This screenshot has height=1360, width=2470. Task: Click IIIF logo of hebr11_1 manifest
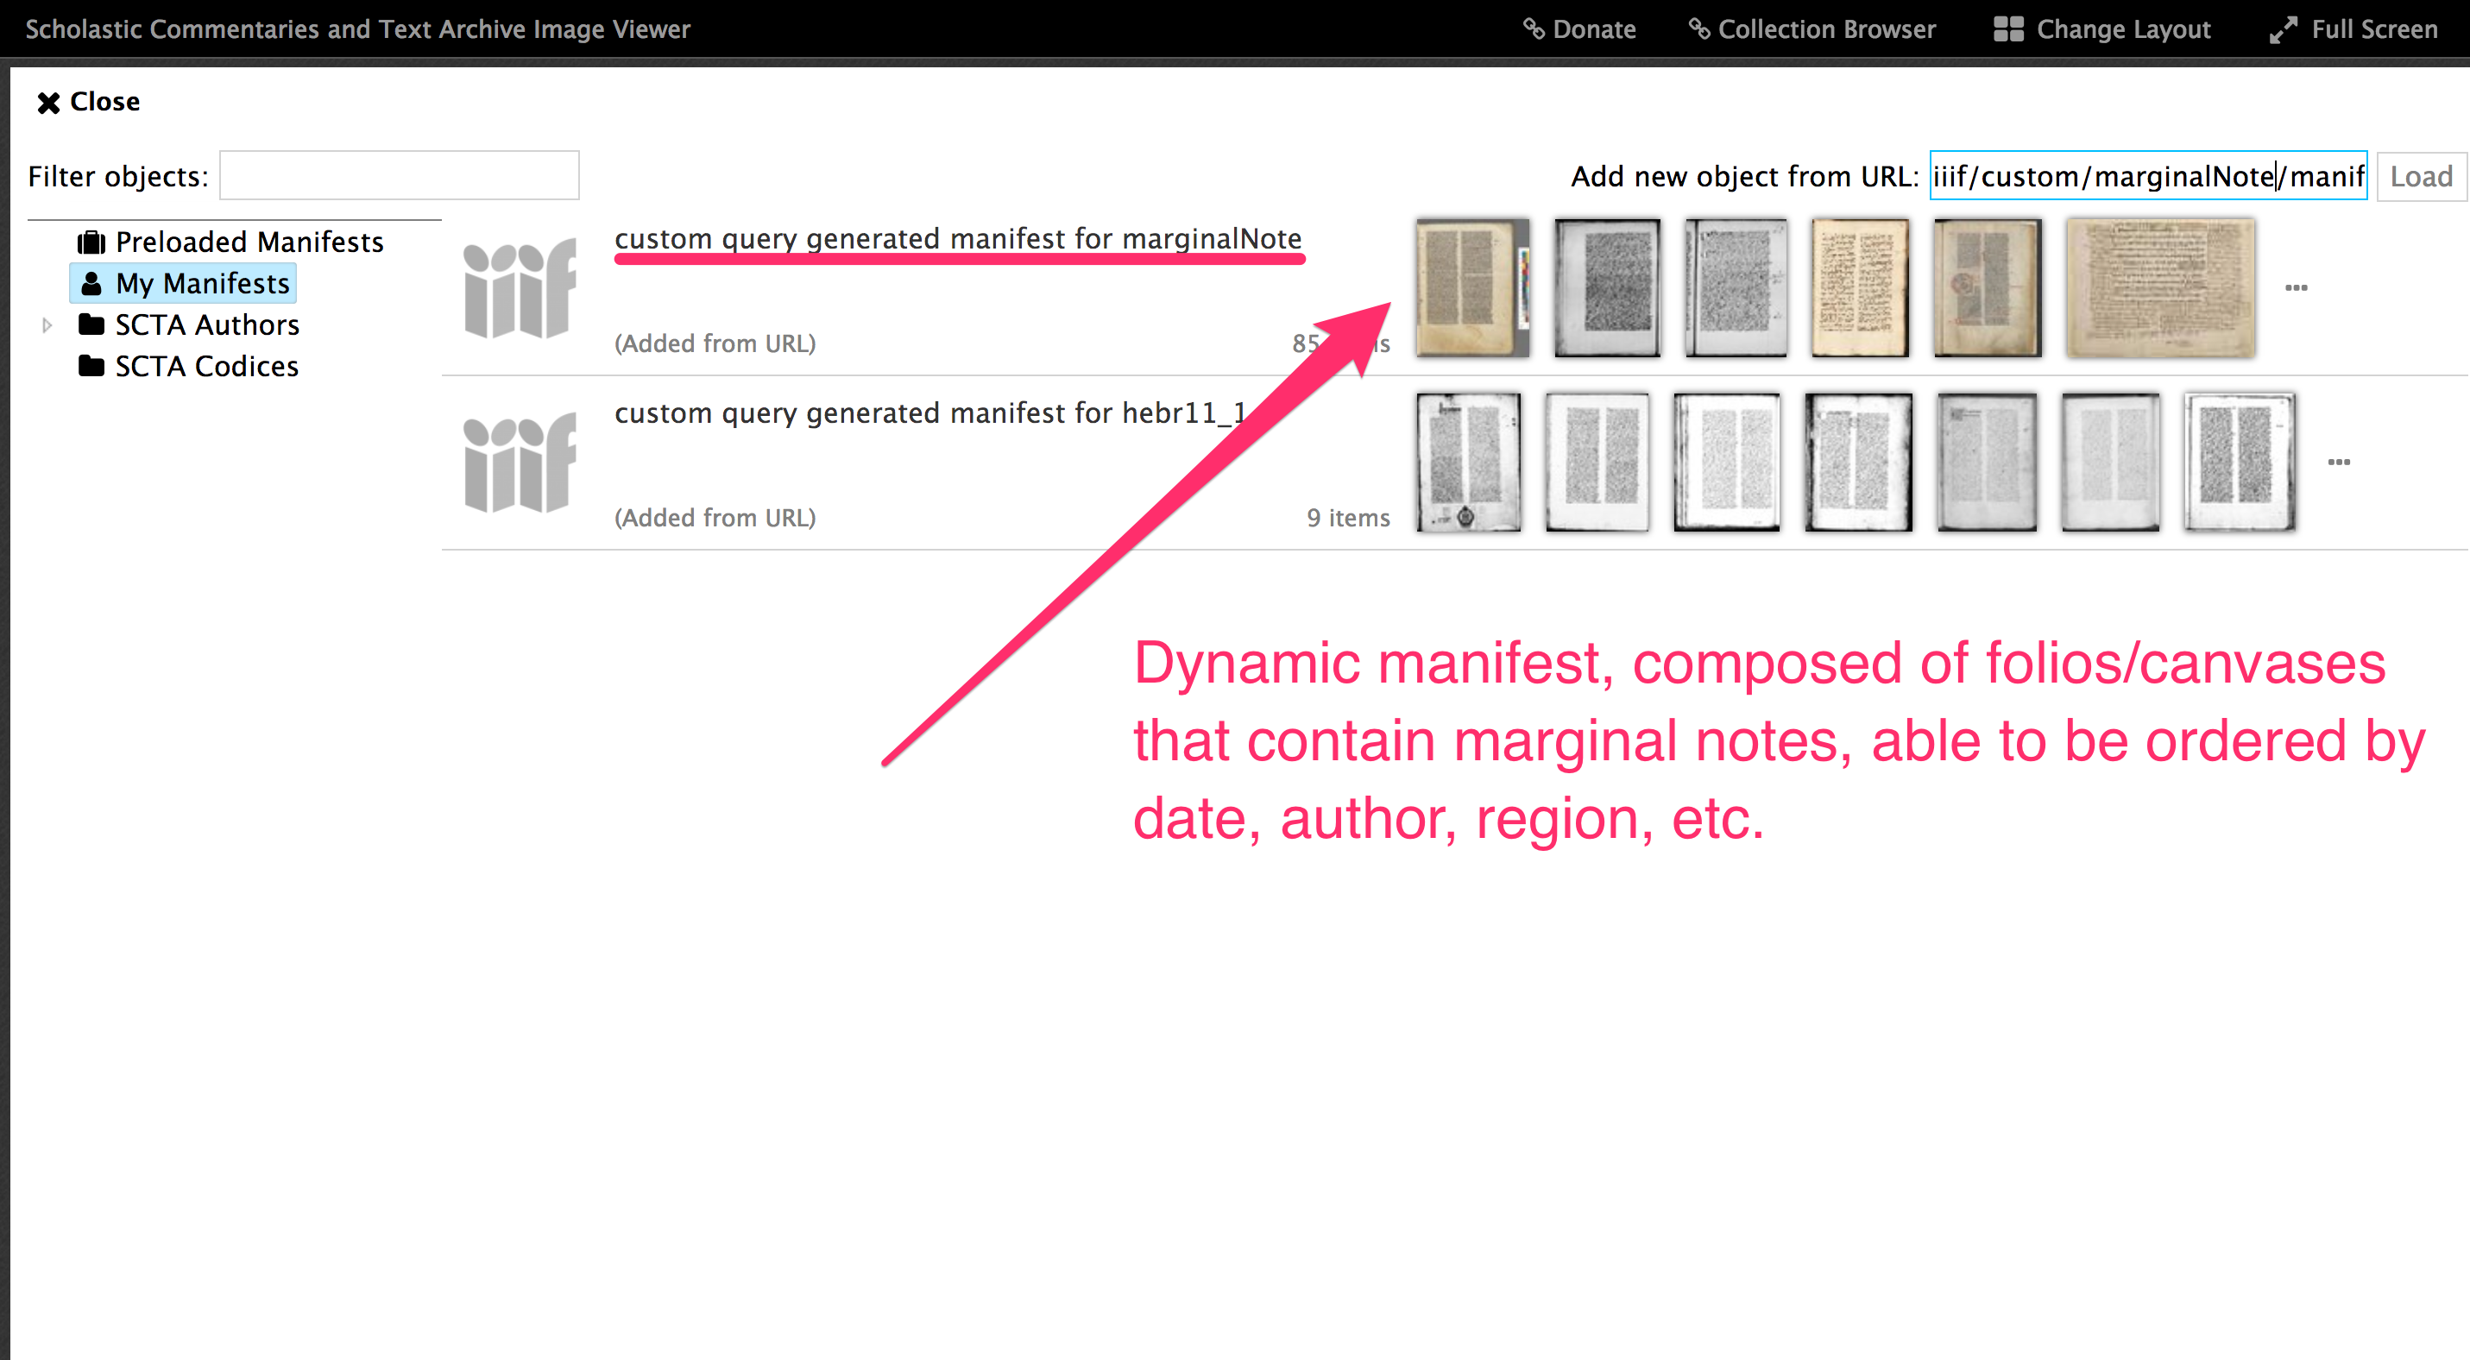pyautogui.click(x=519, y=463)
